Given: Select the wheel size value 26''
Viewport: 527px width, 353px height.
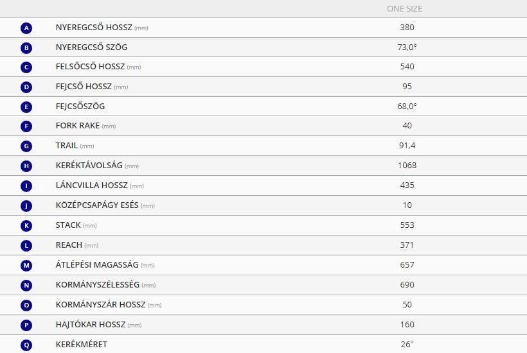Looking at the screenshot, I should coord(407,344).
